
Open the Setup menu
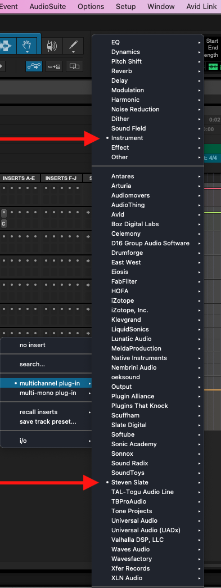click(126, 6)
